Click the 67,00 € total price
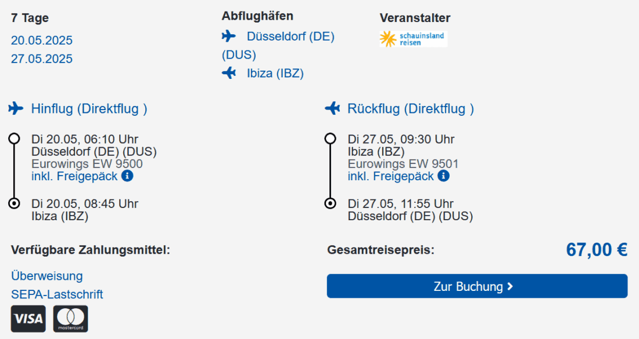This screenshot has height=339, width=639. [x=597, y=250]
